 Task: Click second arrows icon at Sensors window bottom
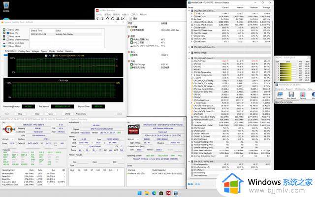(x=197, y=184)
